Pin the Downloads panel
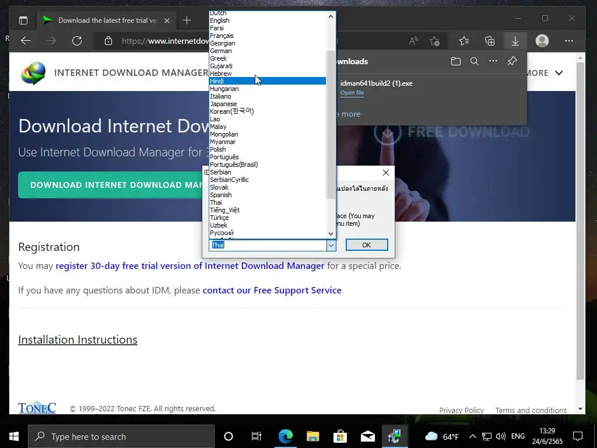597x448 pixels. coord(512,61)
